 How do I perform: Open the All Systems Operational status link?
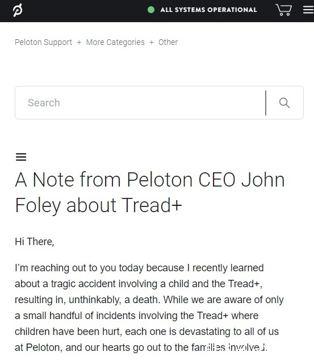tap(208, 10)
